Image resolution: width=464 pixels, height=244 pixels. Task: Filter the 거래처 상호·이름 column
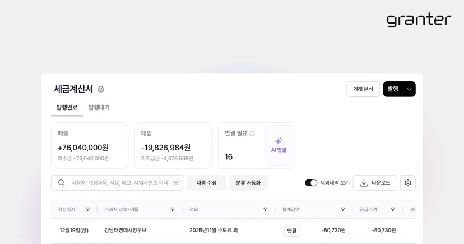(173, 209)
